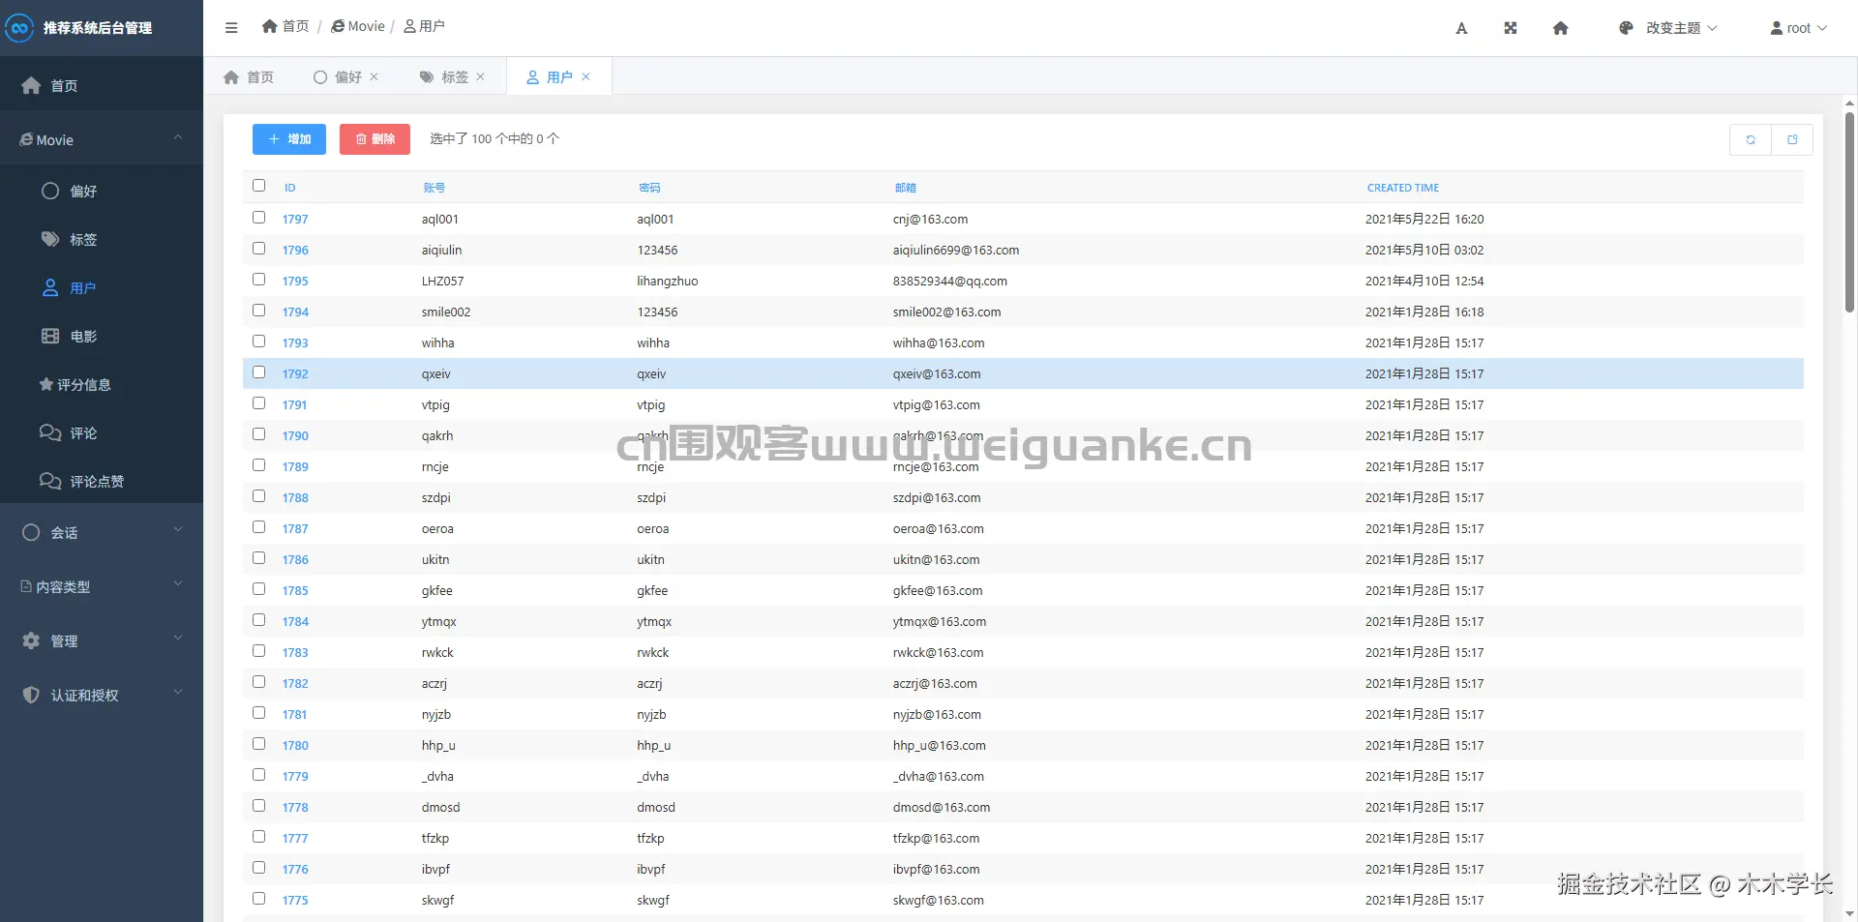Click the palette icon beside 改变主题
Image resolution: width=1858 pixels, height=922 pixels.
1626,28
